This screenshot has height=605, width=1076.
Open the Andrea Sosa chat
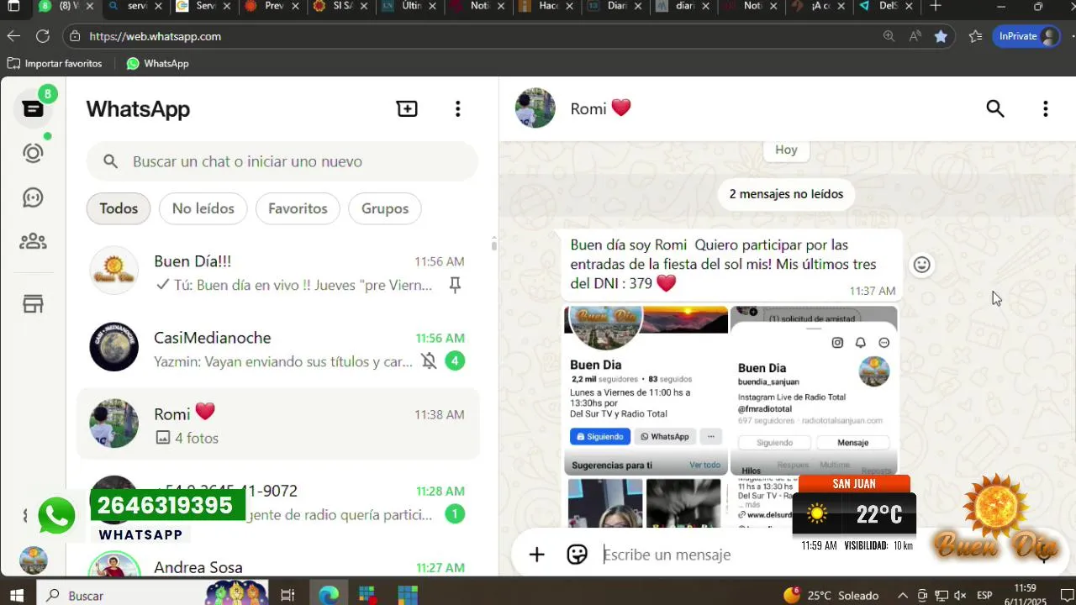pos(278,563)
